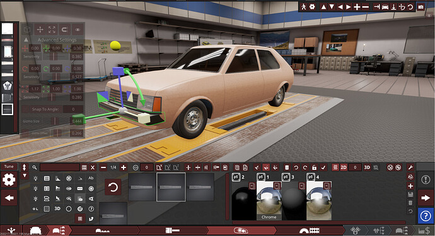Click the fixture search field
Viewport: 435px width, 236px height.
point(59,167)
